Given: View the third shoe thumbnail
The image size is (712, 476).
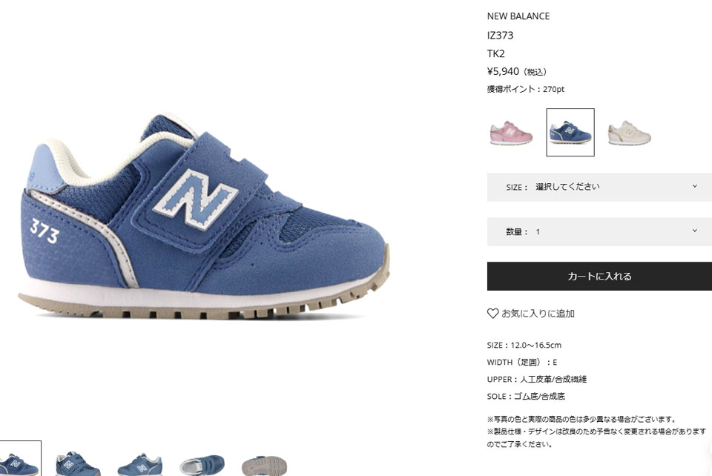Looking at the screenshot, I should coord(140,464).
